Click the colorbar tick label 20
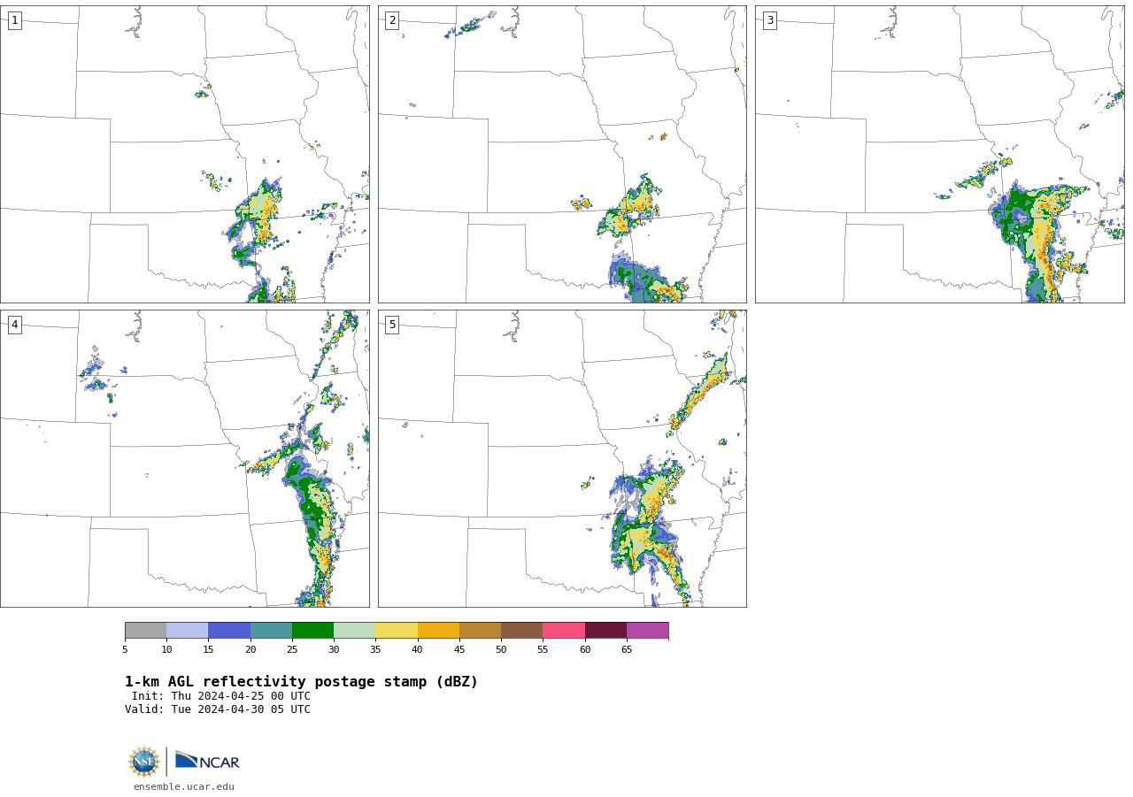This screenshot has height=797, width=1133. (x=250, y=649)
